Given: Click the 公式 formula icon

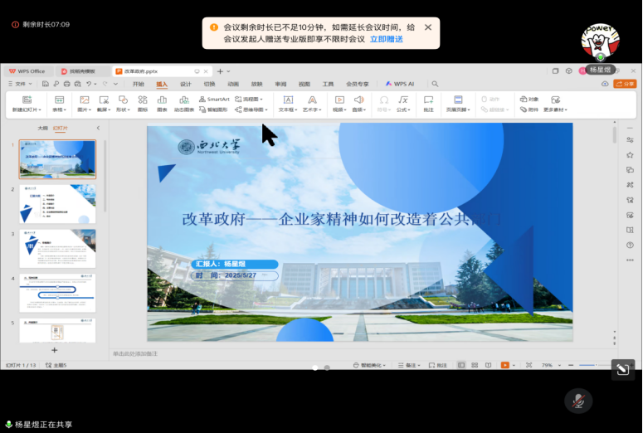Looking at the screenshot, I should (x=403, y=103).
